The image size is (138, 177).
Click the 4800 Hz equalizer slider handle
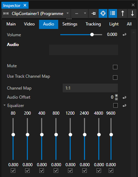coord(99,134)
